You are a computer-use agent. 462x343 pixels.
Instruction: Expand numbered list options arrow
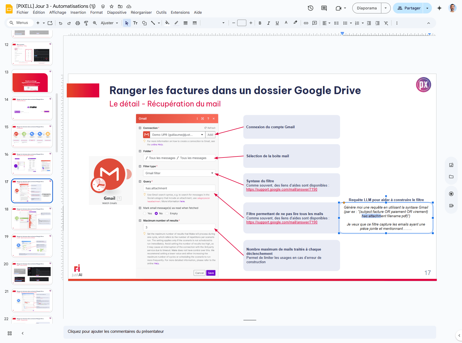[363, 23]
